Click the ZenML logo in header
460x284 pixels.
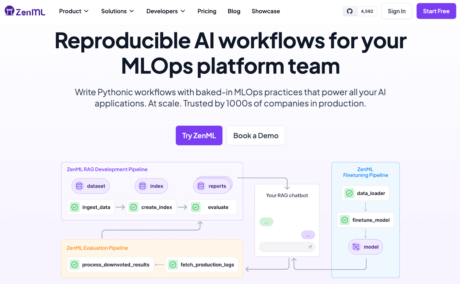click(25, 11)
